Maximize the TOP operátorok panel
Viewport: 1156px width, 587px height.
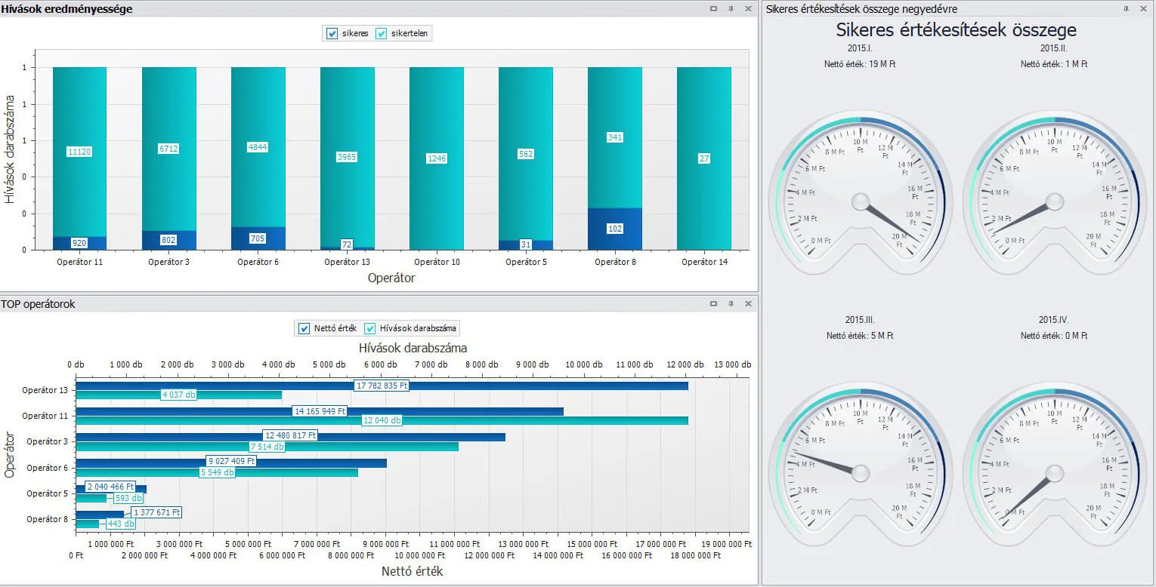coord(713,303)
